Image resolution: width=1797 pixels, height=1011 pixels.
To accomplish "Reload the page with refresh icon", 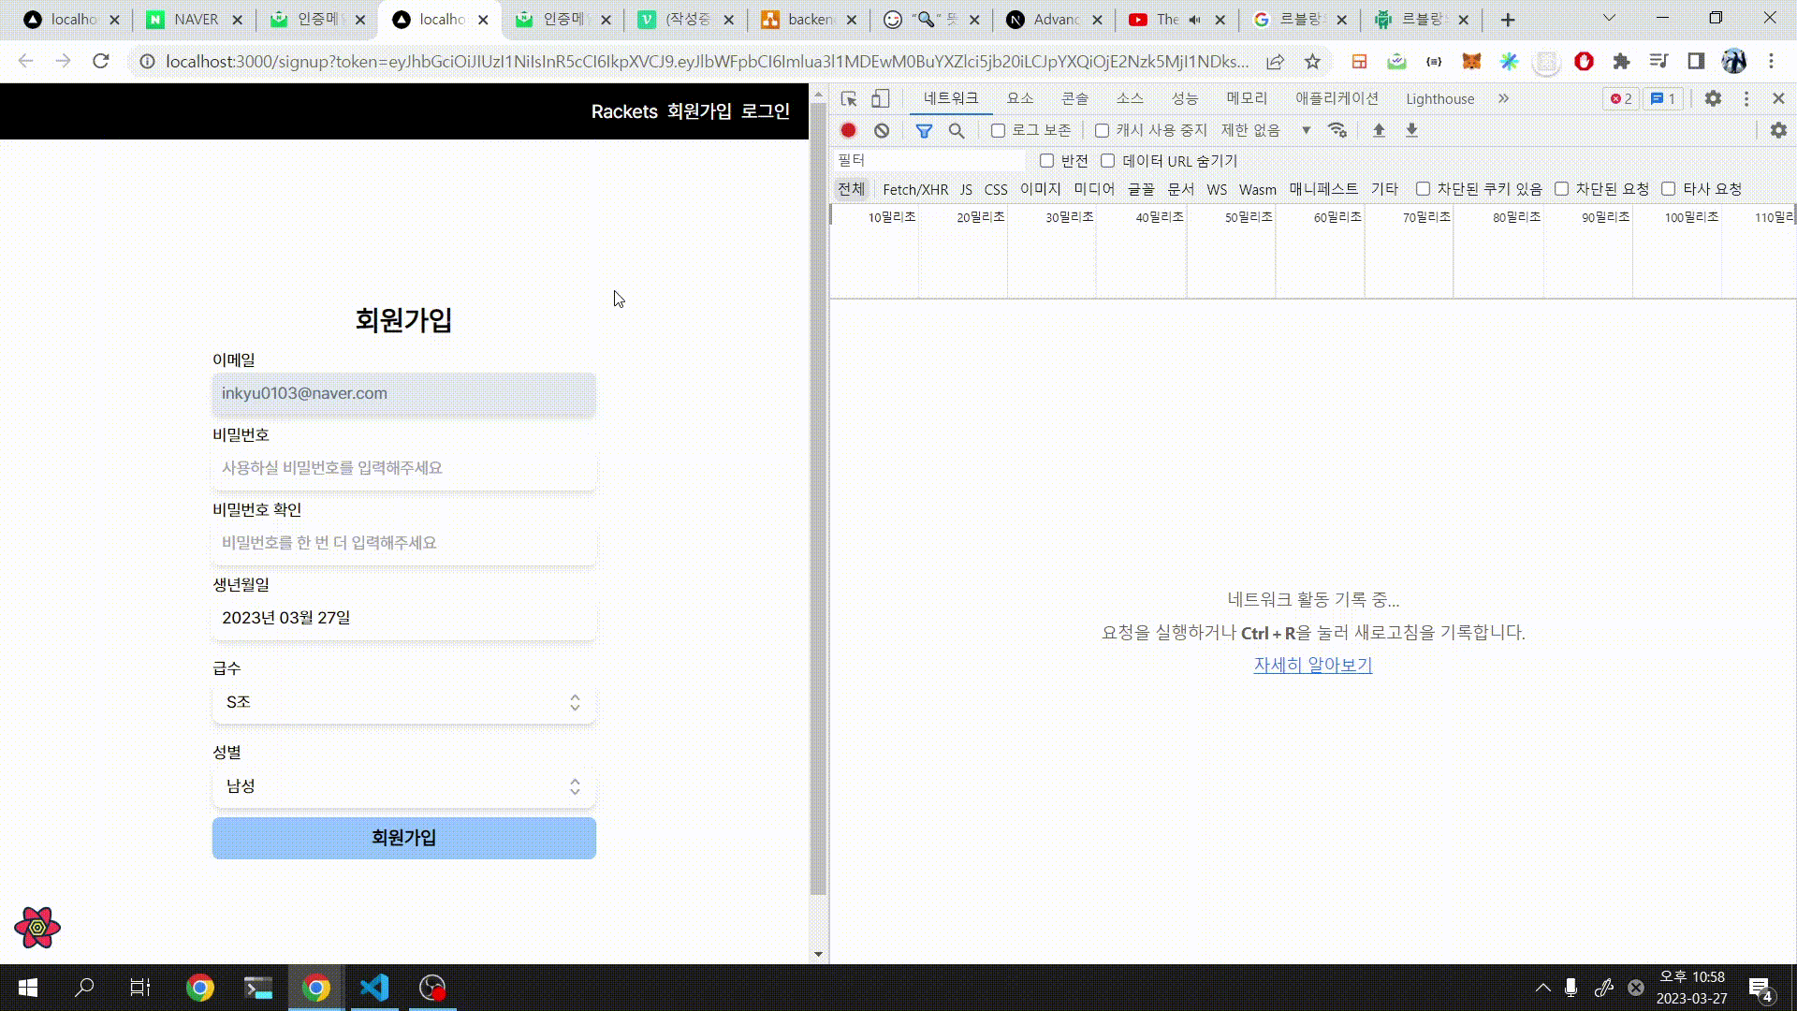I will (x=101, y=62).
